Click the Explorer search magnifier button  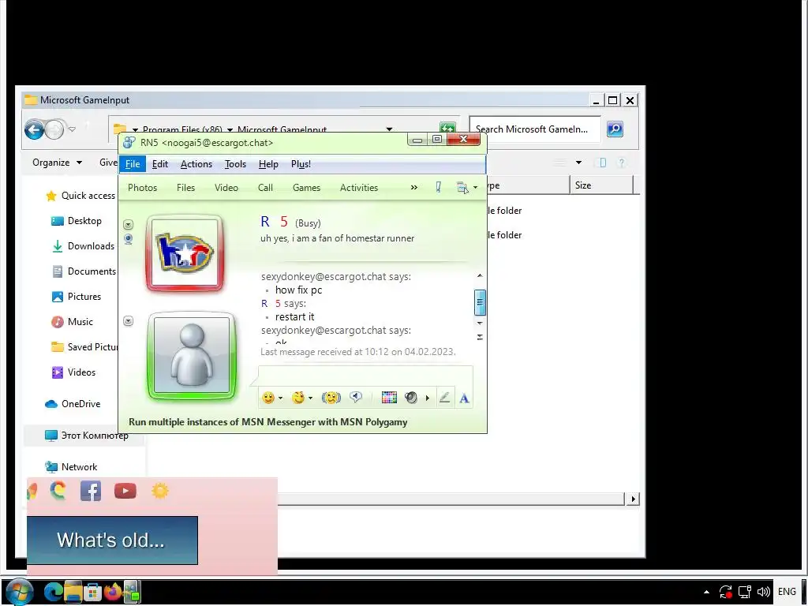615,129
